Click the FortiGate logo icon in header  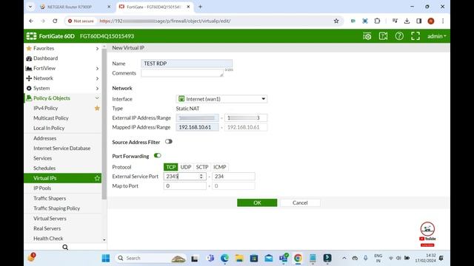[31, 36]
